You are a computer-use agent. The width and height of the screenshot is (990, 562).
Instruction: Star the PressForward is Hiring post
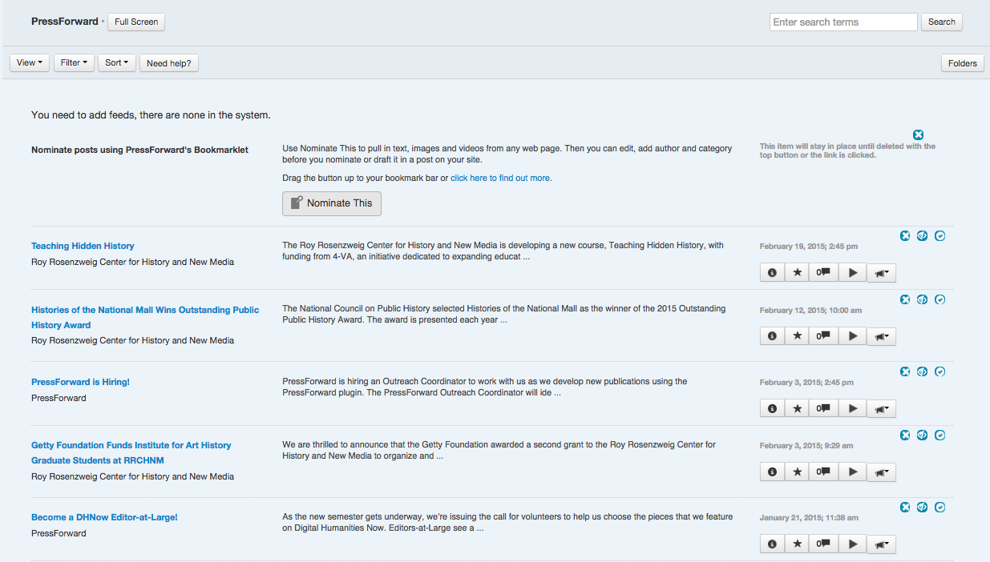[x=797, y=408]
